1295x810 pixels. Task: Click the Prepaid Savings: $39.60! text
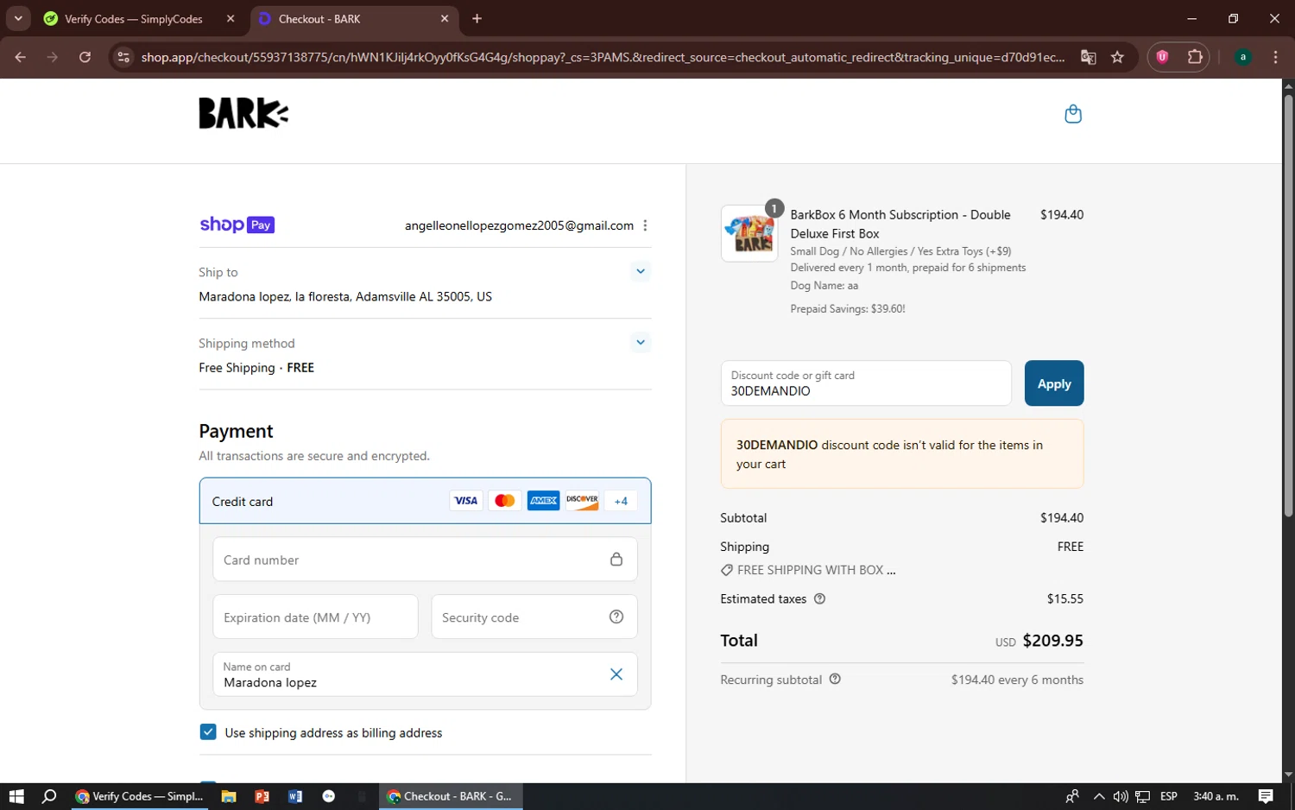click(x=848, y=309)
